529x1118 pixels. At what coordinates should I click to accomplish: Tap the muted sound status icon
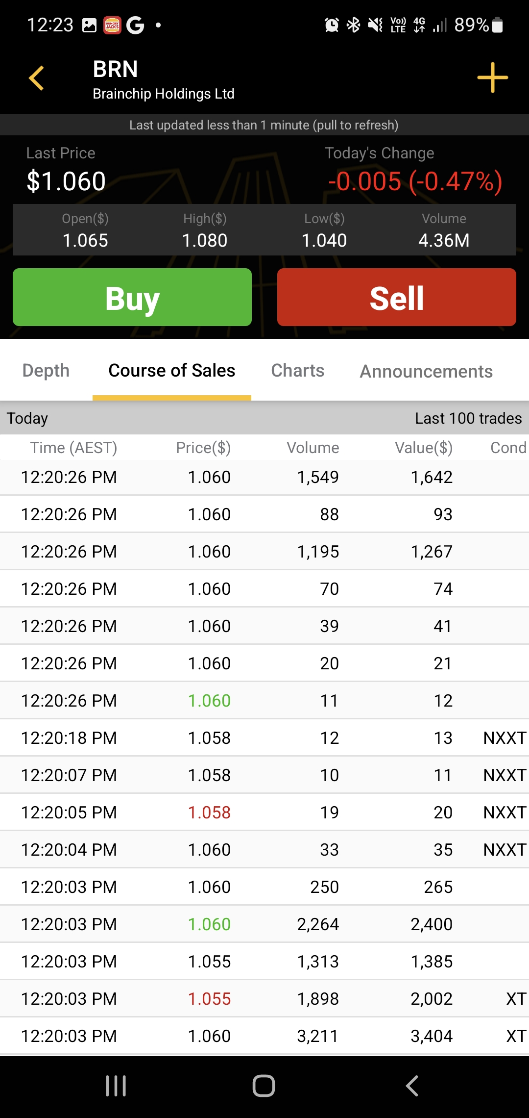click(x=375, y=25)
